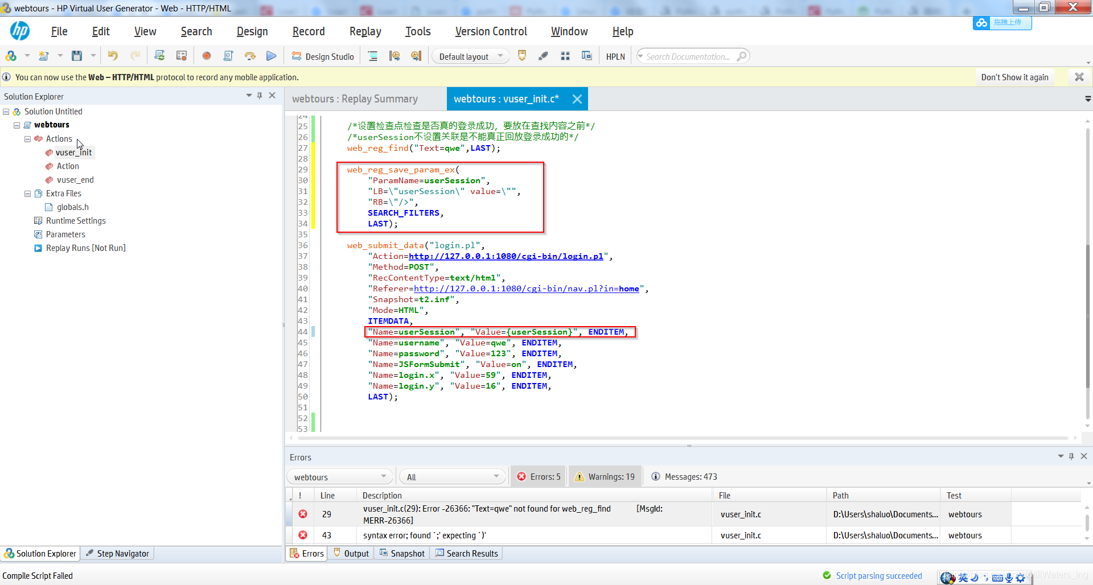The height and width of the screenshot is (585, 1093).
Task: Open the login.pl Action URL link
Action: pos(506,256)
